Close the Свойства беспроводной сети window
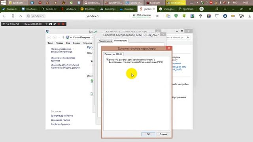This screenshot has width=253, height=142. point(163,34)
